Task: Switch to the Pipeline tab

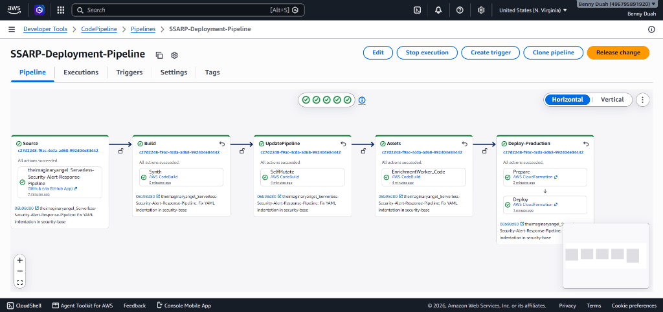Action: coord(32,72)
